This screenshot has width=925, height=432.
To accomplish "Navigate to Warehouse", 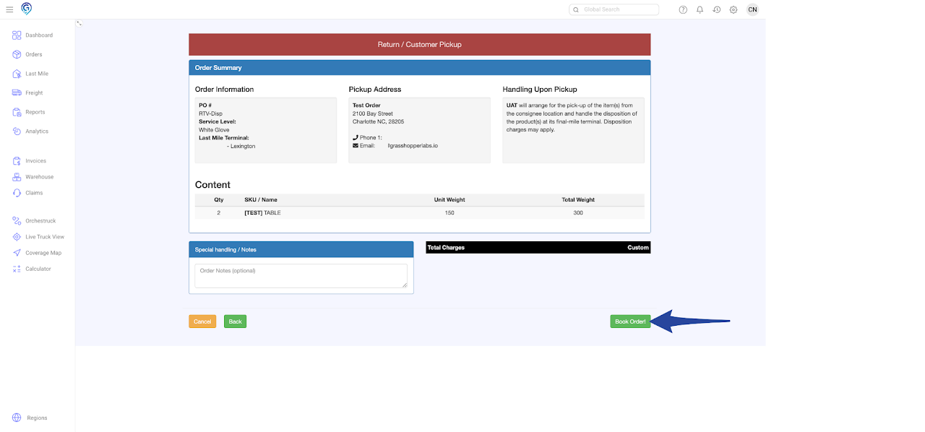I will tap(40, 177).
